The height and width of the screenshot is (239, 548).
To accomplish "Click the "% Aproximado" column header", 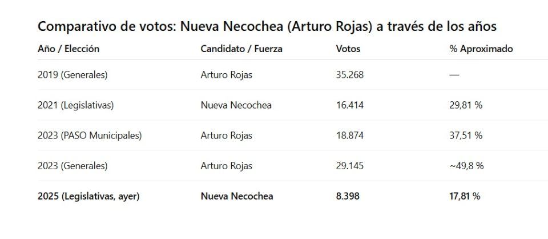I will point(481,49).
